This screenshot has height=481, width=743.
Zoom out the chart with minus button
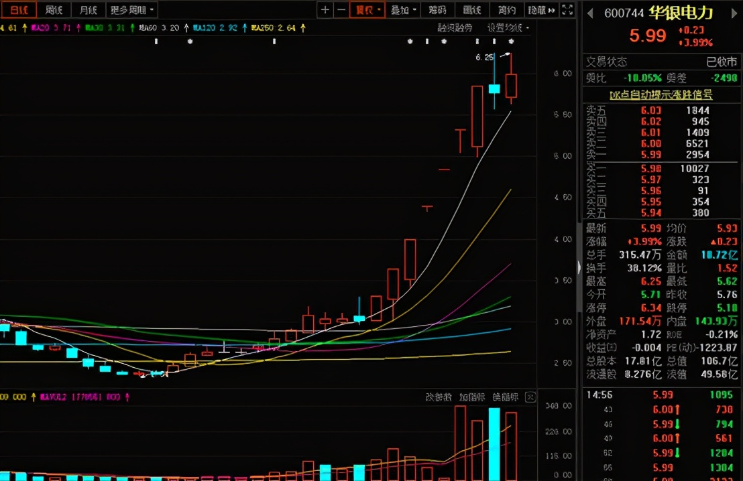[x=341, y=9]
